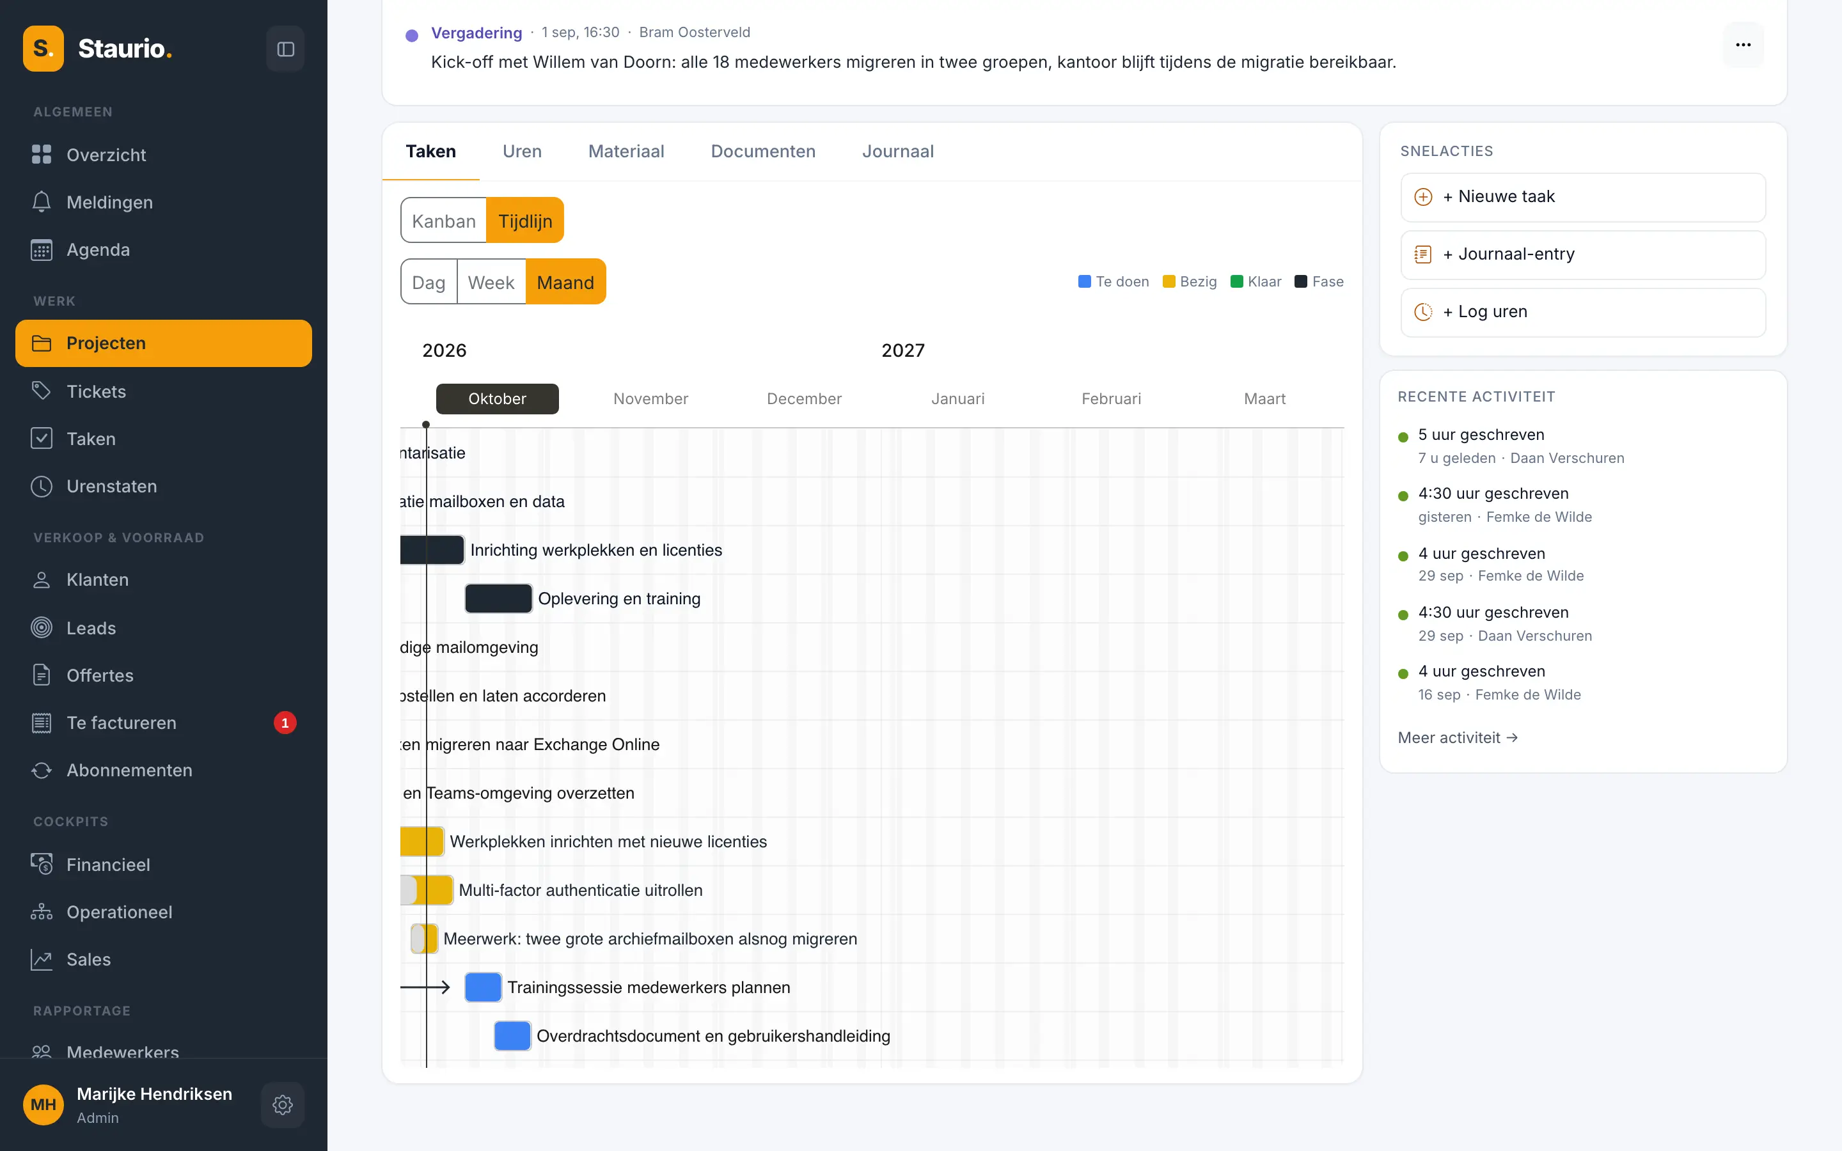The image size is (1842, 1151).
Task: Select the Oktober month marker
Action: pyautogui.click(x=497, y=399)
